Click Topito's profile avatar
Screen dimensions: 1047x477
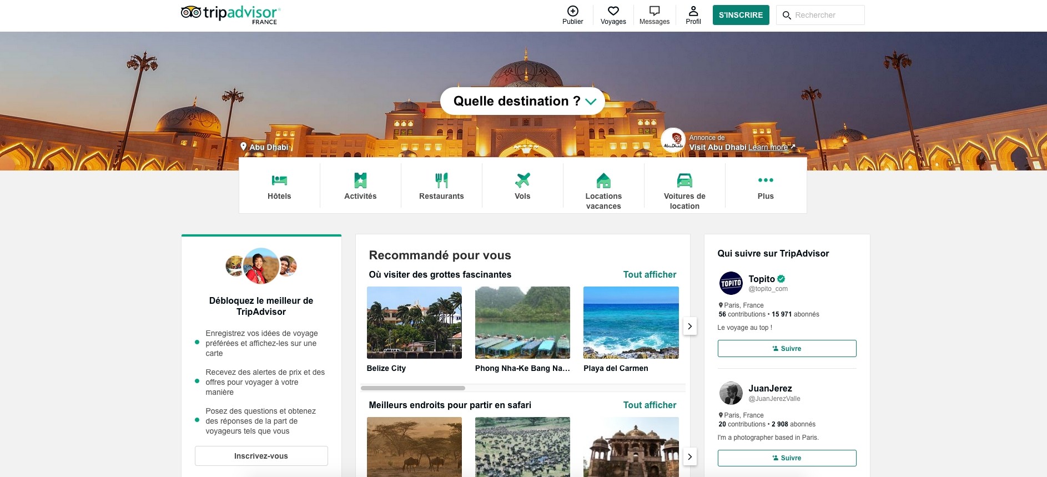coord(731,283)
